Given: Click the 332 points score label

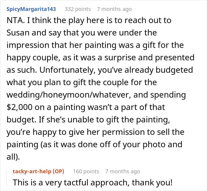Looking at the screenshot, I should coord(78,9).
